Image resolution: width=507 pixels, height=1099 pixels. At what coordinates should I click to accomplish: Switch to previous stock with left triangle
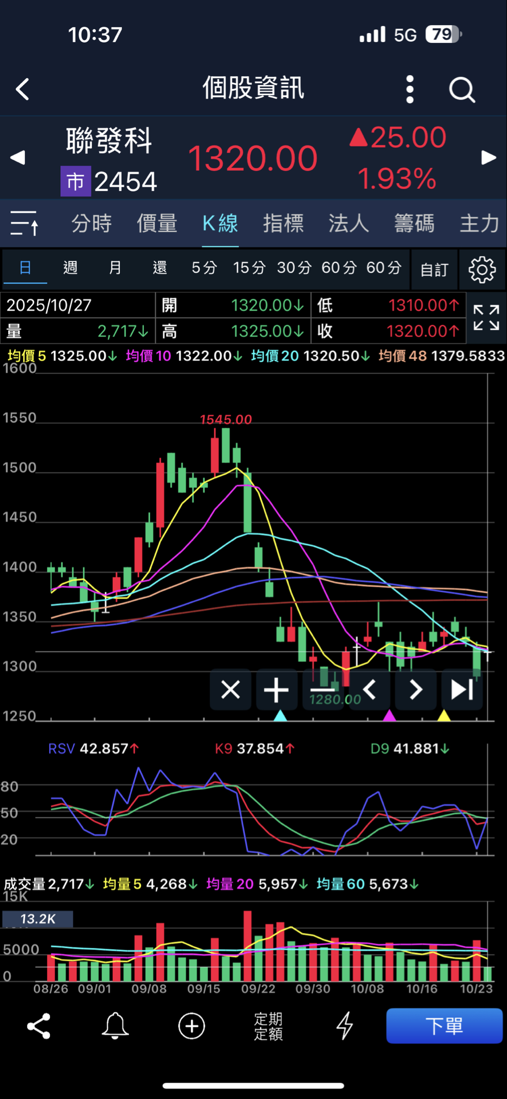pyautogui.click(x=17, y=158)
